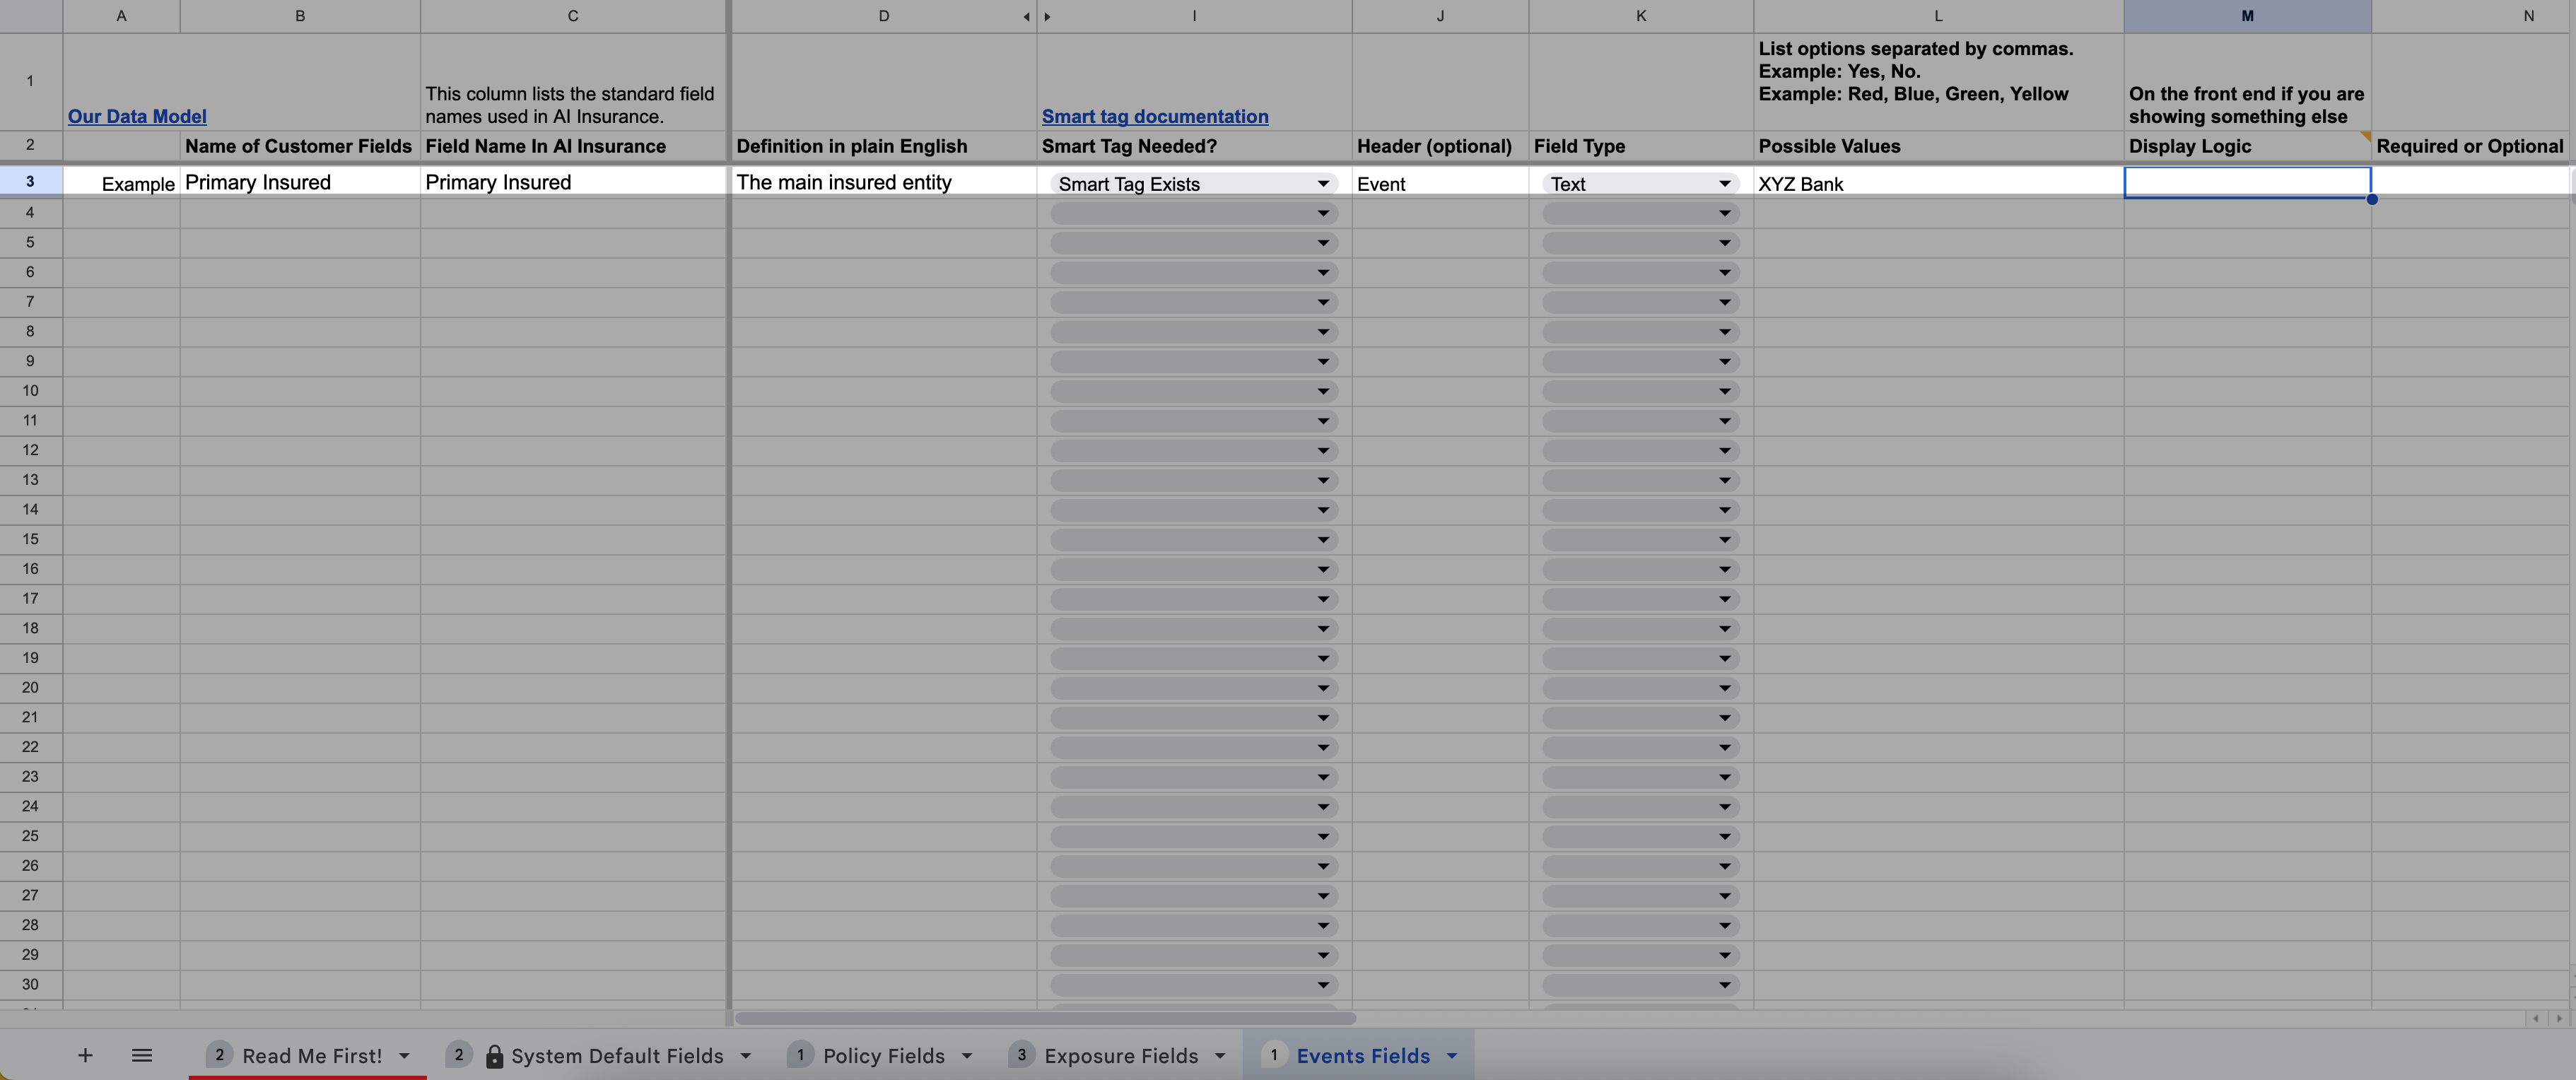2576x1080 pixels.
Task: Click the number badge on the Events Fields tab
Action: click(1273, 1054)
